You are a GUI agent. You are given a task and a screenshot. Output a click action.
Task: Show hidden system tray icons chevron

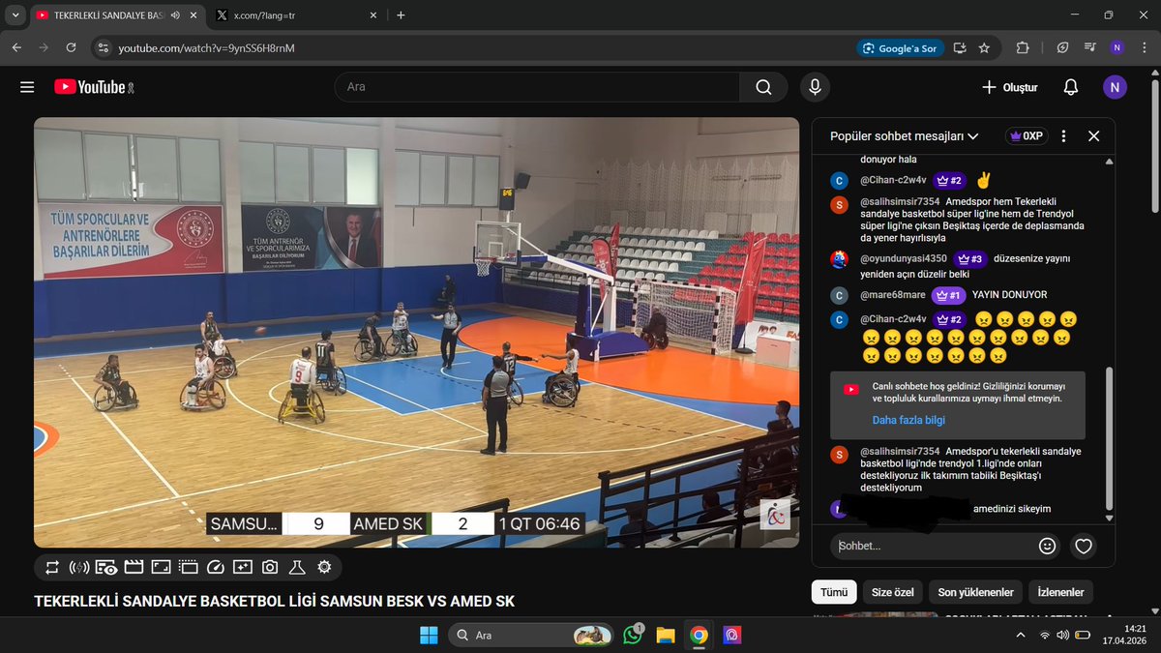point(1021,636)
